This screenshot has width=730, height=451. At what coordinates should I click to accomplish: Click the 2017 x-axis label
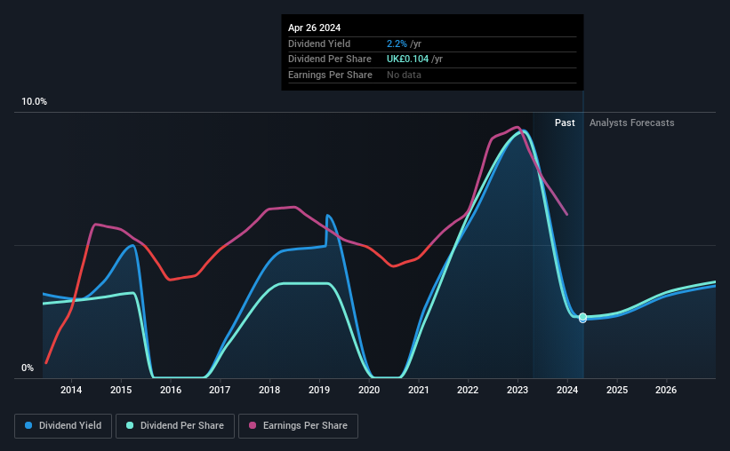220,390
